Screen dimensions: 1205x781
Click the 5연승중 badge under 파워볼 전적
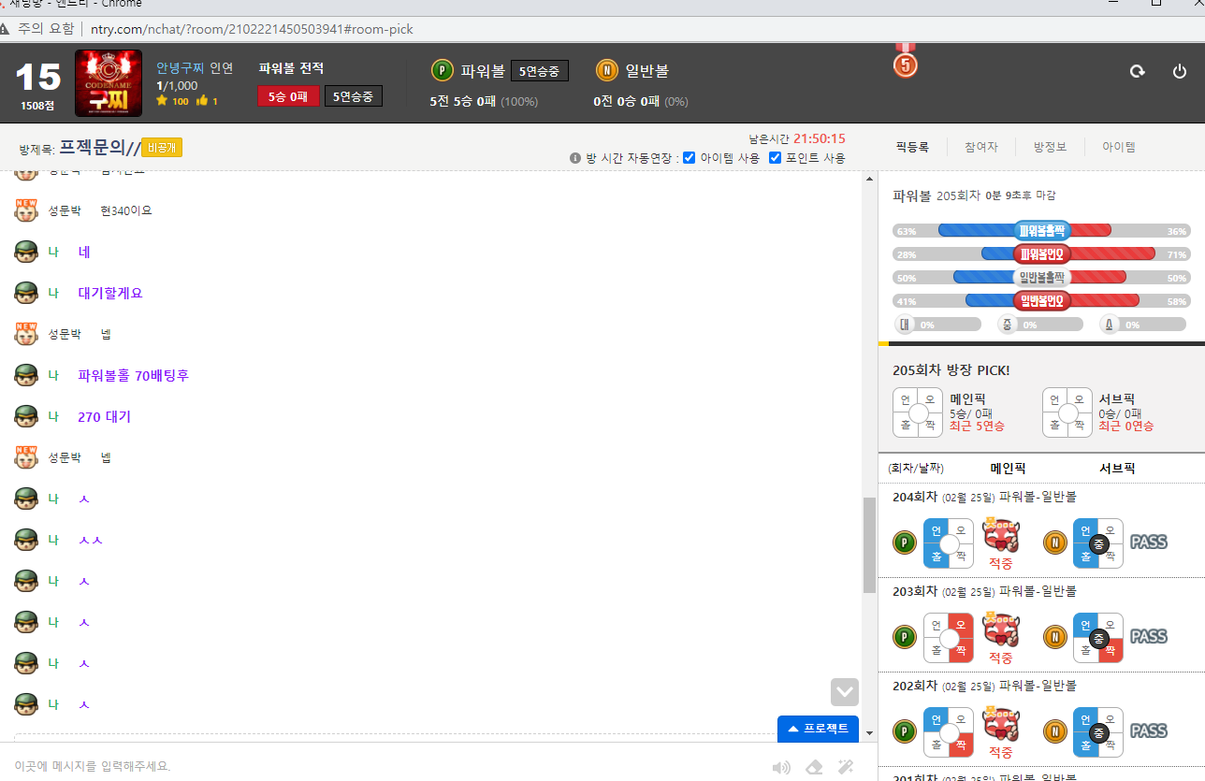click(x=354, y=96)
